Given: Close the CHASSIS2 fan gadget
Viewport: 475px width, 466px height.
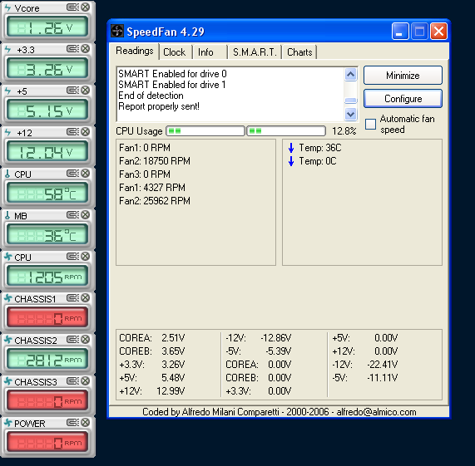Looking at the screenshot, I should 86,339.
